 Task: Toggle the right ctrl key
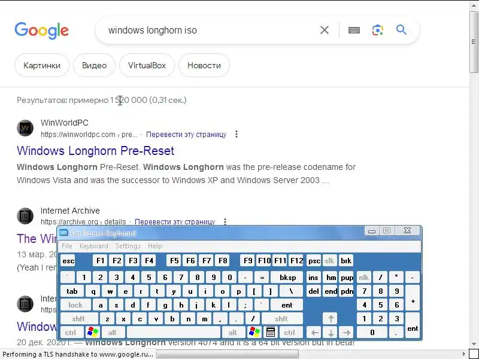tap(290, 332)
